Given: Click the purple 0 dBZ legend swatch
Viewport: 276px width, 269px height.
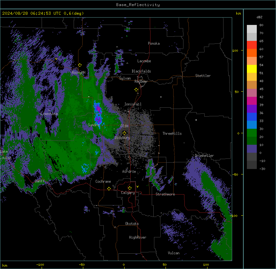Looking at the screenshot, I should (252, 149).
